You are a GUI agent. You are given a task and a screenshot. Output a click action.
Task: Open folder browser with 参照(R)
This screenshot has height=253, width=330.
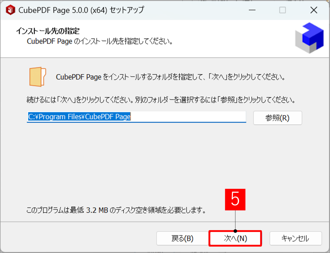click(x=278, y=118)
